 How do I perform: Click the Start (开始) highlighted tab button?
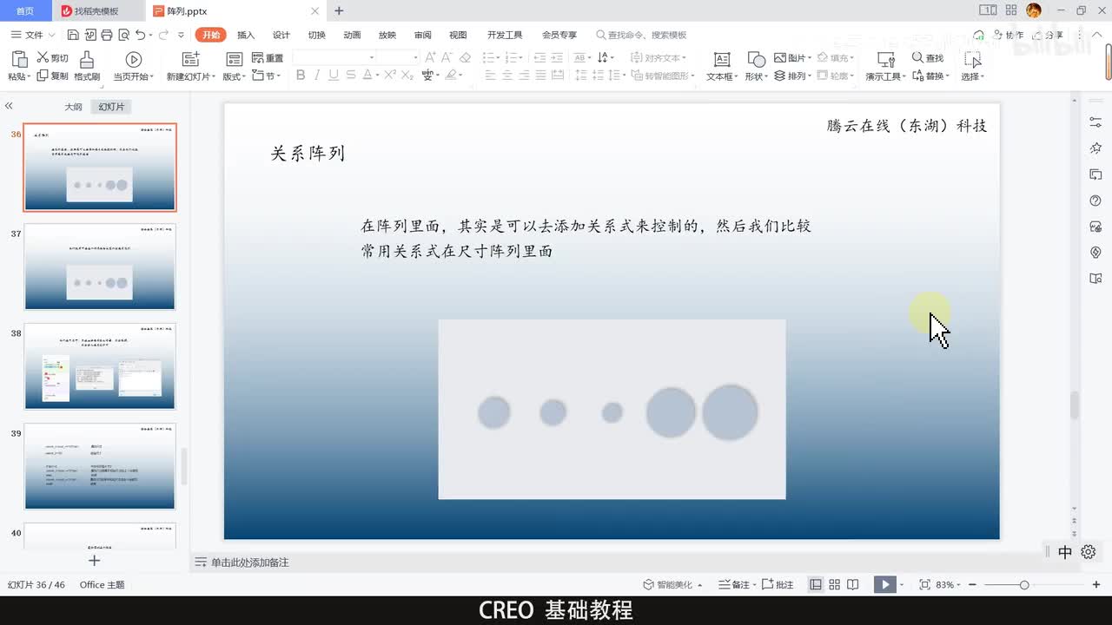[x=210, y=35]
